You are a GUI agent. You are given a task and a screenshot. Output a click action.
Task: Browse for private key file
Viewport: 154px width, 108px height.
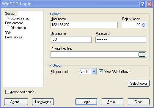tap(142, 55)
